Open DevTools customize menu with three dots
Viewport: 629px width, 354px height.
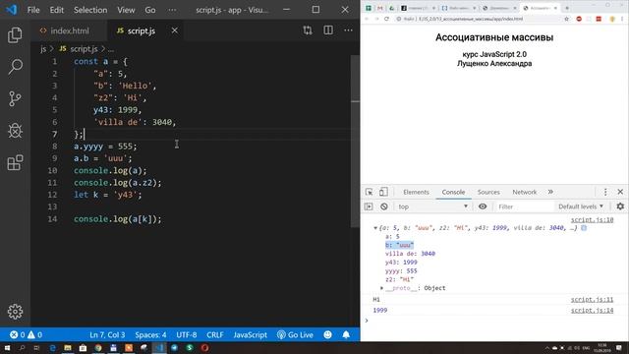click(x=605, y=192)
